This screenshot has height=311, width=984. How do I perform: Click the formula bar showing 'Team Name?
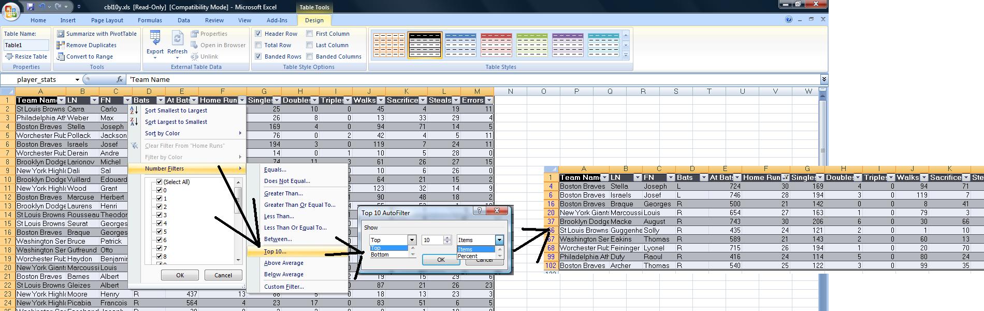tap(473, 79)
